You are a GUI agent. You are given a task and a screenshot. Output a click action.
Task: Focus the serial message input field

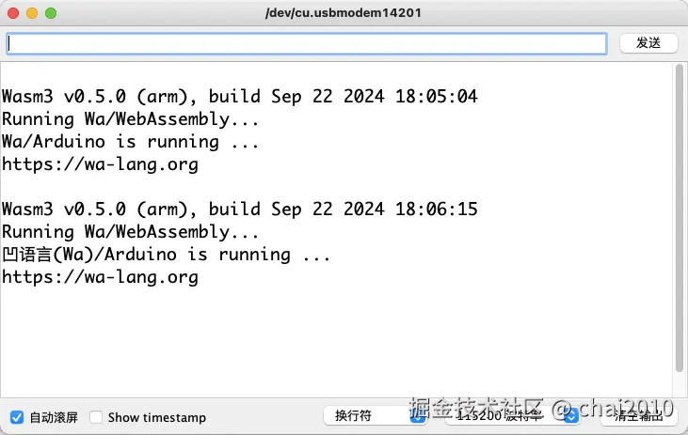click(306, 44)
